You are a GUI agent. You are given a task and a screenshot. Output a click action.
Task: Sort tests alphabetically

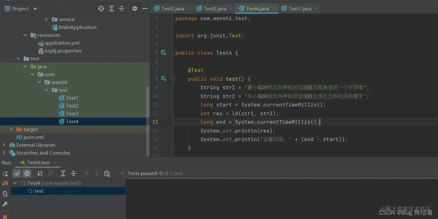40,173
